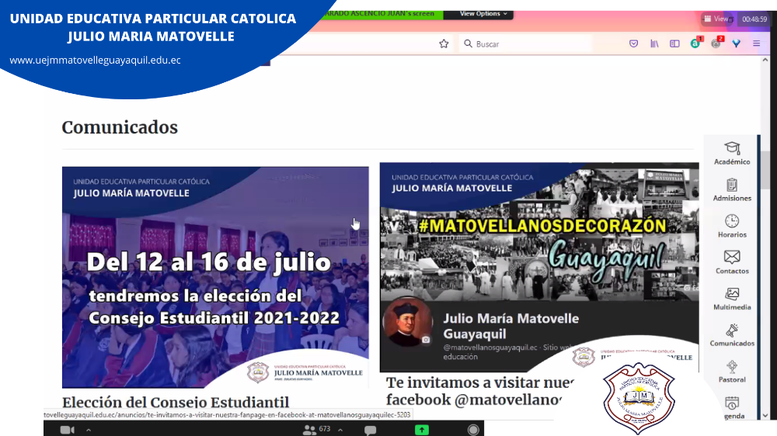The height and width of the screenshot is (436, 777).
Task: Click the Zoom video camera icon
Action: [67, 430]
